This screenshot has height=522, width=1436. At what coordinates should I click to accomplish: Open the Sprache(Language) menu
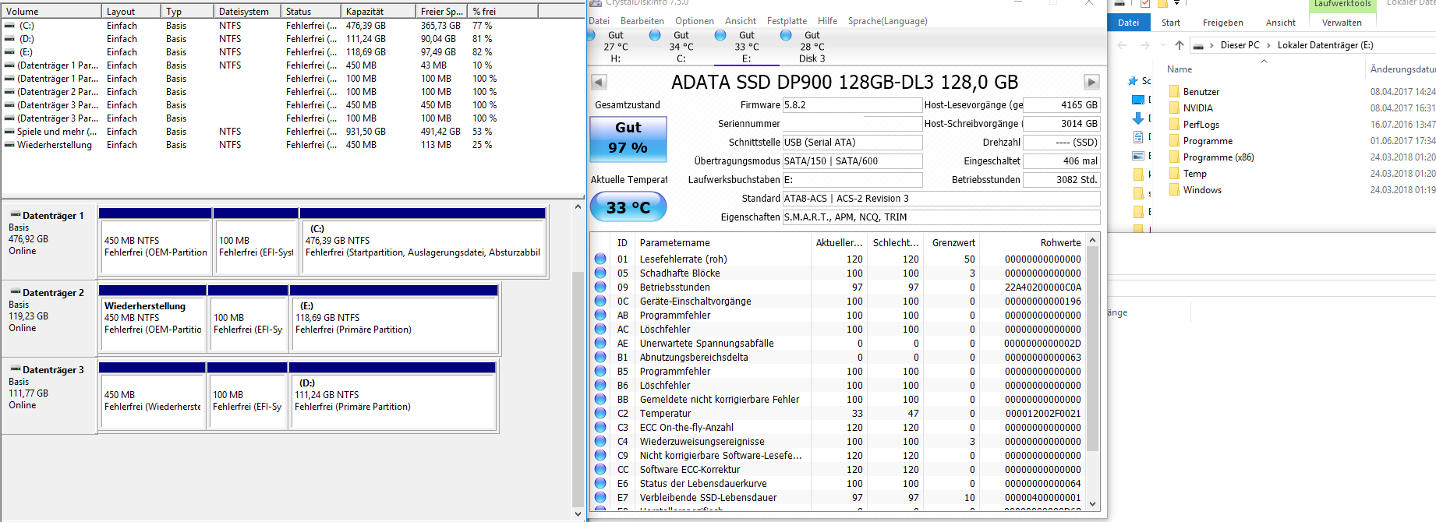pyautogui.click(x=888, y=21)
